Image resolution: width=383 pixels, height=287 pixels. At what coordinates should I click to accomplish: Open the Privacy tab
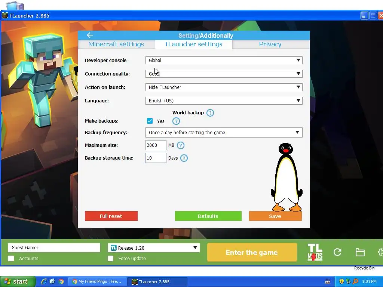click(270, 44)
